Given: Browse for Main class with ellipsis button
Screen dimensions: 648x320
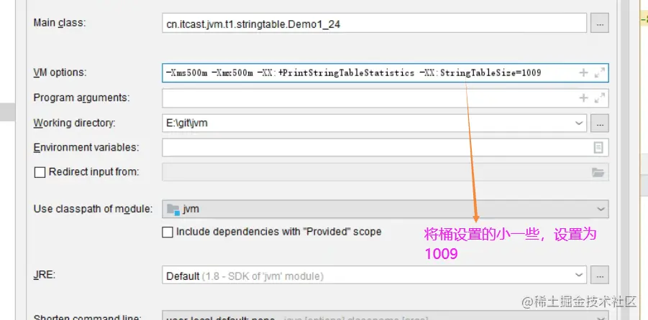Looking at the screenshot, I should click(x=600, y=24).
